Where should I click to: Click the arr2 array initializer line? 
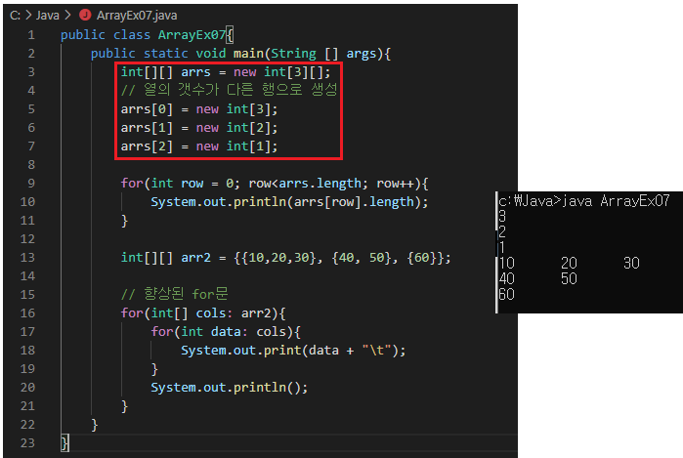[285, 258]
